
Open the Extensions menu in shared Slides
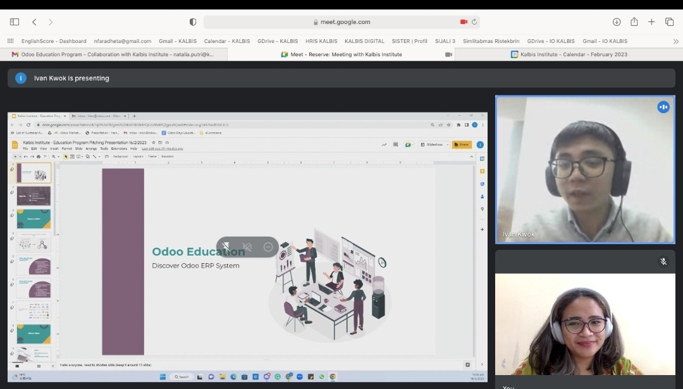[119, 149]
